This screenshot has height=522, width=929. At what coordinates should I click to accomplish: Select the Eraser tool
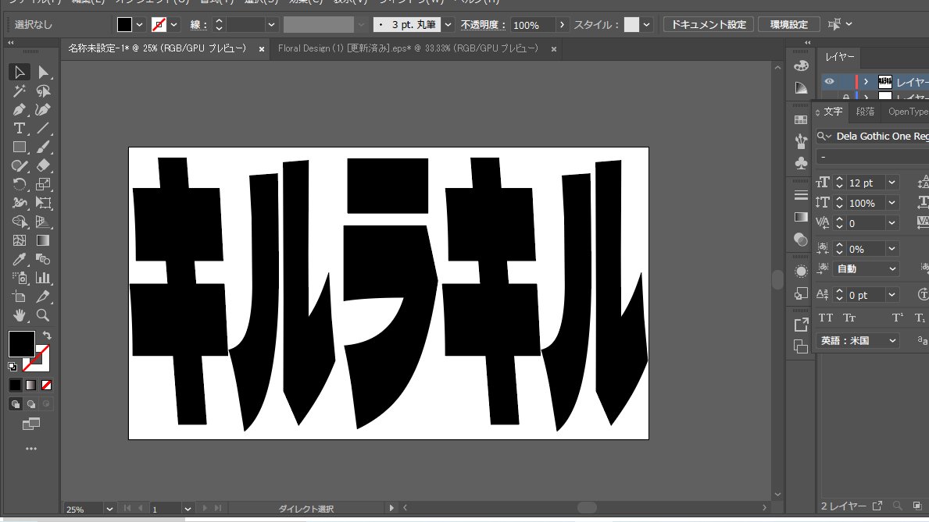[43, 165]
